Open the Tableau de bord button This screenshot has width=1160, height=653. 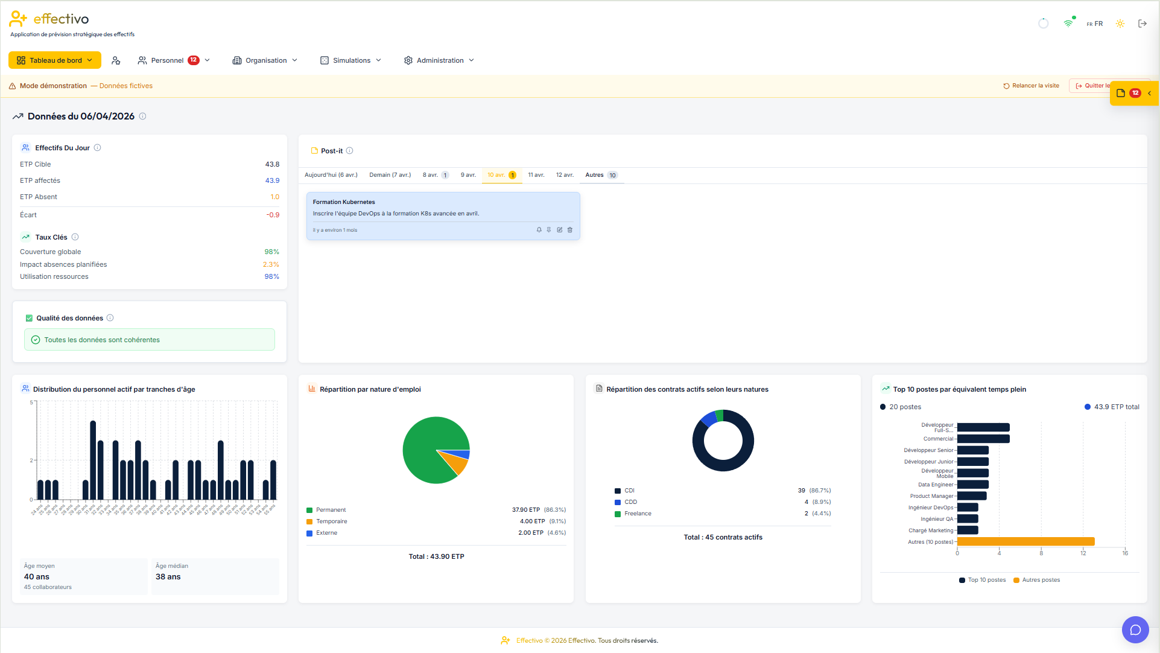click(x=54, y=60)
